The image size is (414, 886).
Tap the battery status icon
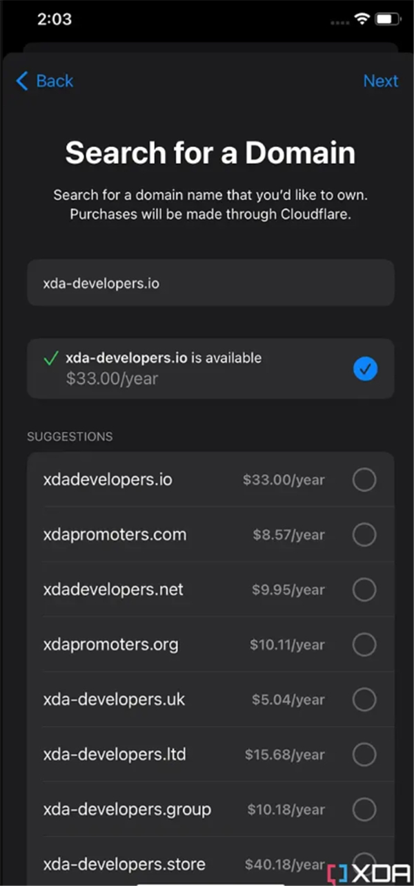[386, 19]
